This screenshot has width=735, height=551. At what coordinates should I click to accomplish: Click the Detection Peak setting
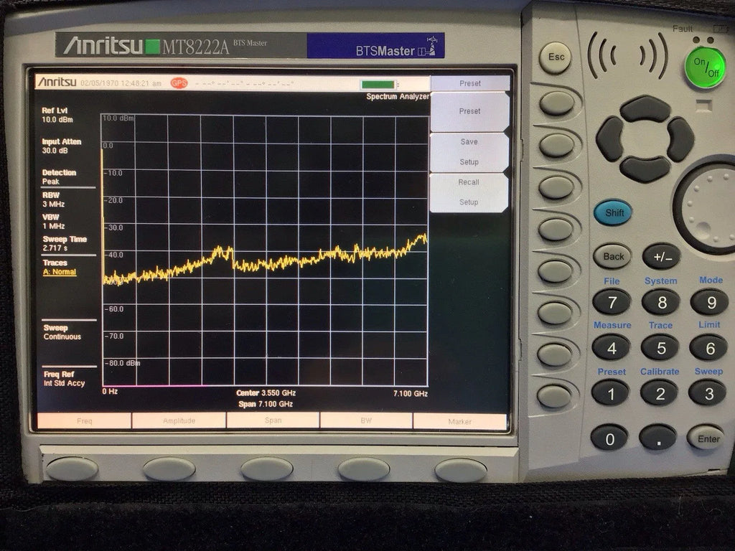59,176
